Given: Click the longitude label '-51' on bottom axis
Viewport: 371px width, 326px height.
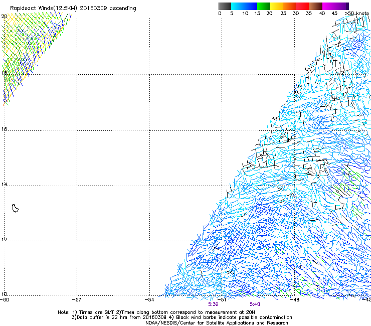Looking at the screenshot, I should pyautogui.click(x=222, y=300).
